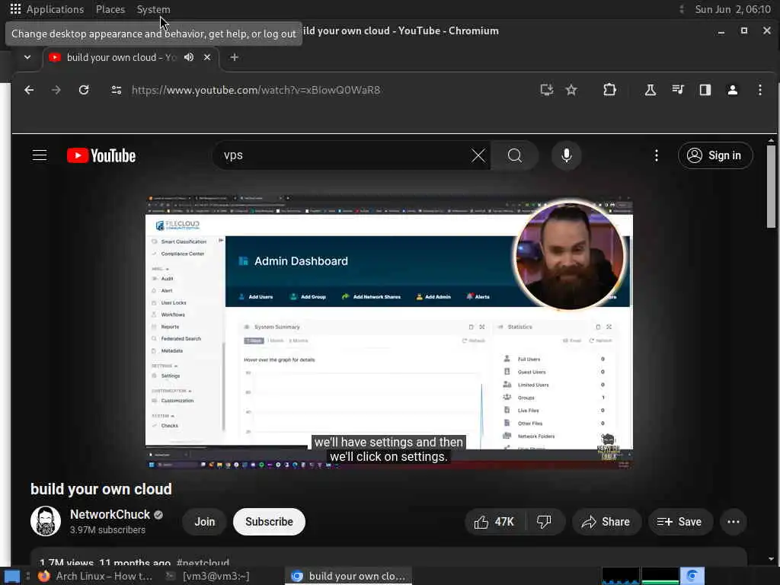Image resolution: width=780 pixels, height=585 pixels.
Task: Click the Sign in button
Action: 714,155
